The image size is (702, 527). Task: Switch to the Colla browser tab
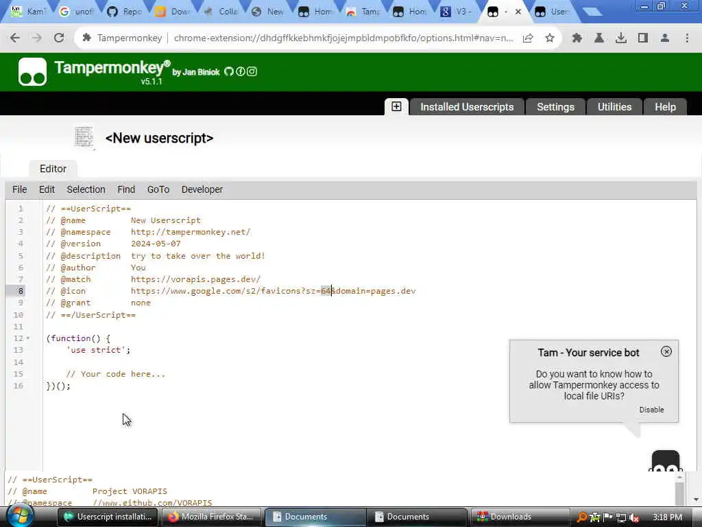coord(221,12)
